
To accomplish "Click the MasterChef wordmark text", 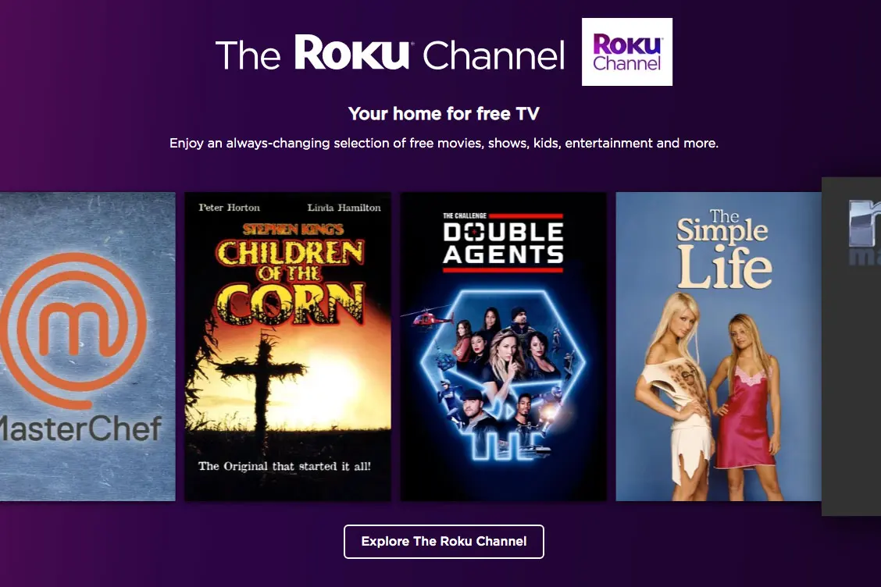I will pyautogui.click(x=81, y=429).
